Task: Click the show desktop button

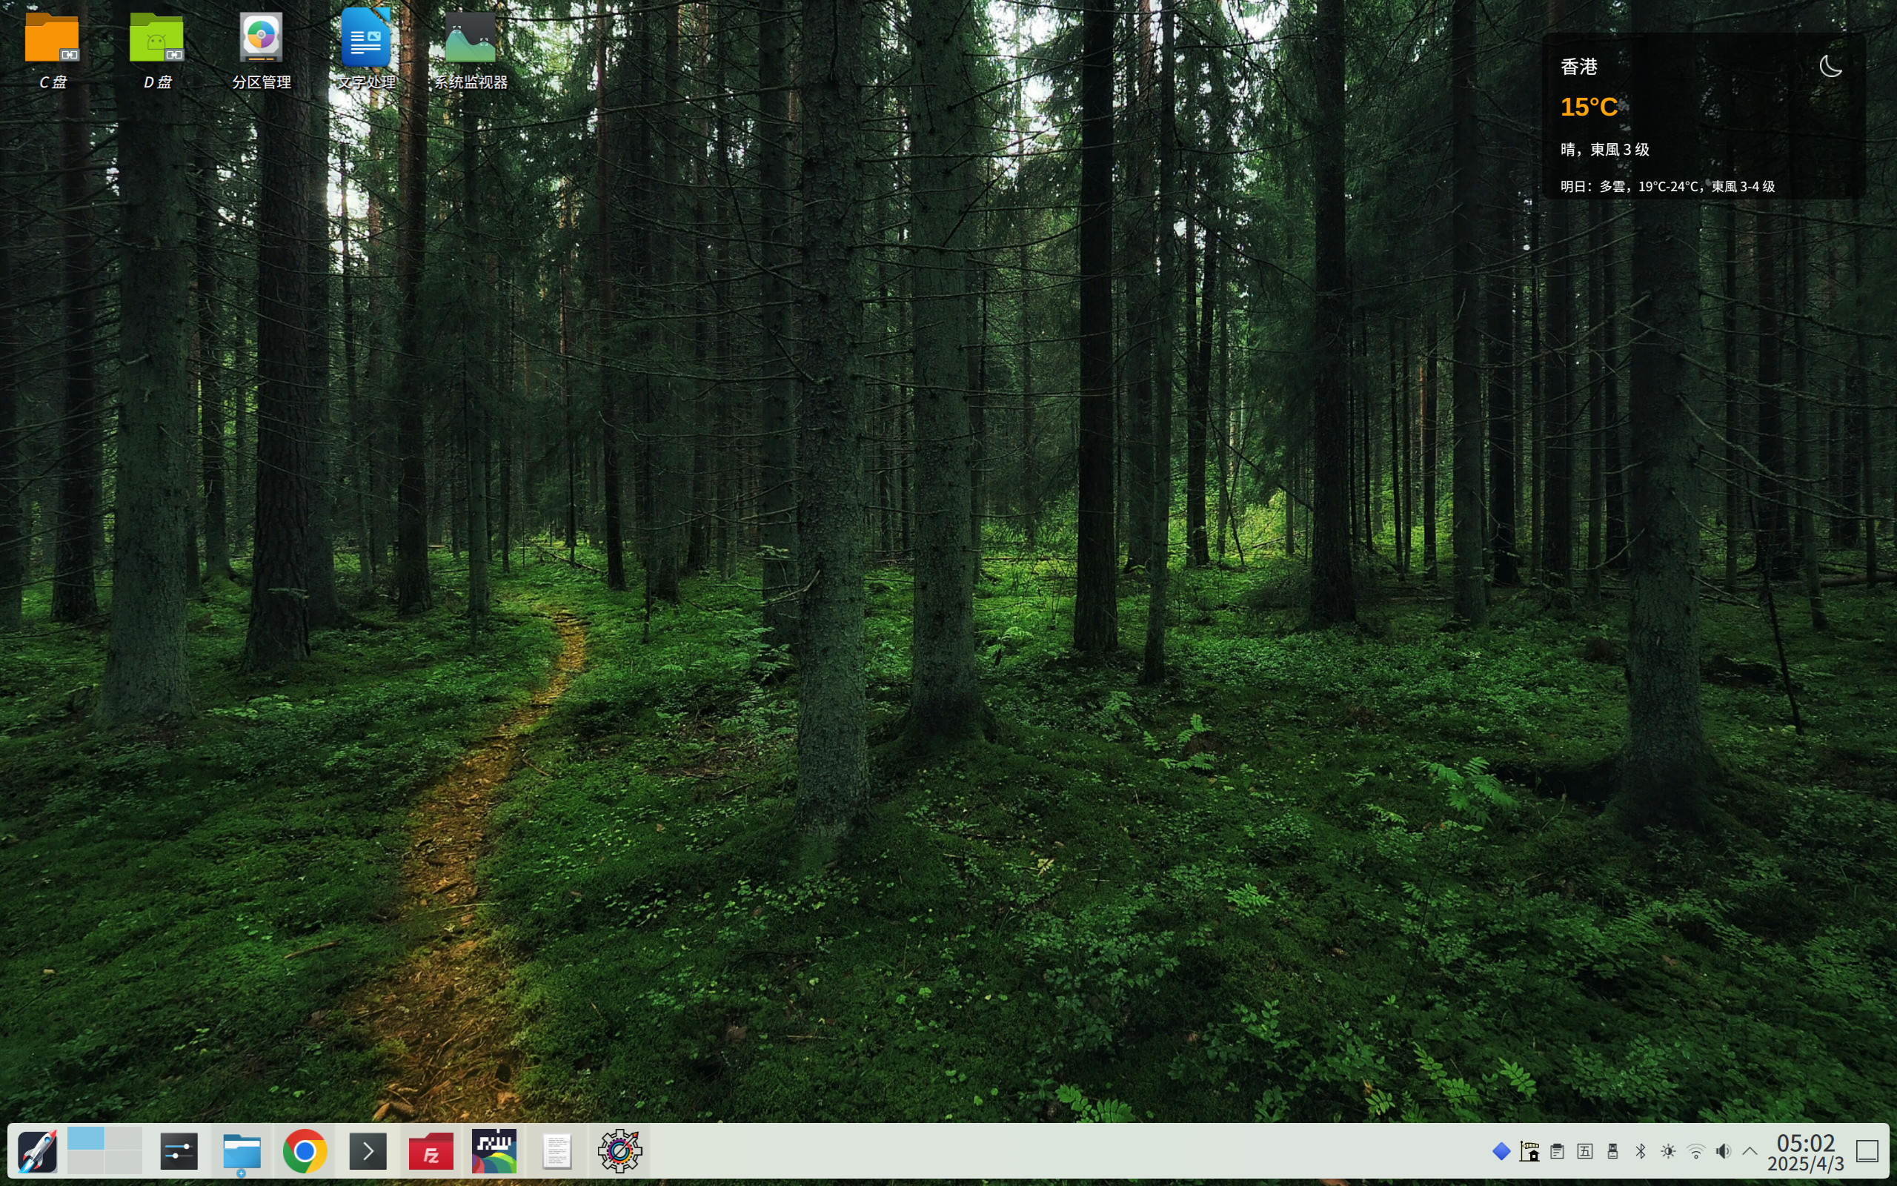Action: pos(1867,1150)
